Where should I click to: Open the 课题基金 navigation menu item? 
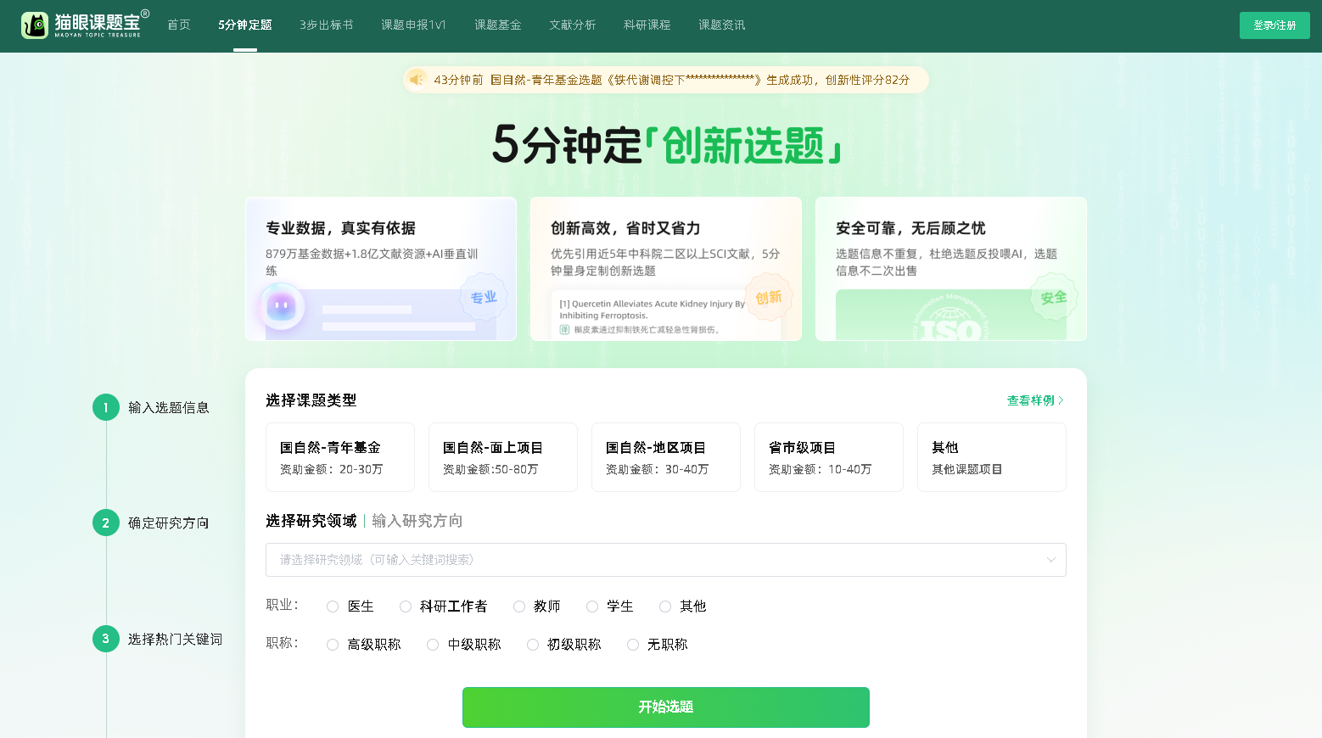point(497,25)
